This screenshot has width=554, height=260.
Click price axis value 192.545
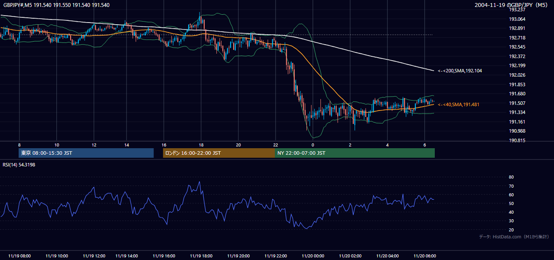pyautogui.click(x=517, y=47)
